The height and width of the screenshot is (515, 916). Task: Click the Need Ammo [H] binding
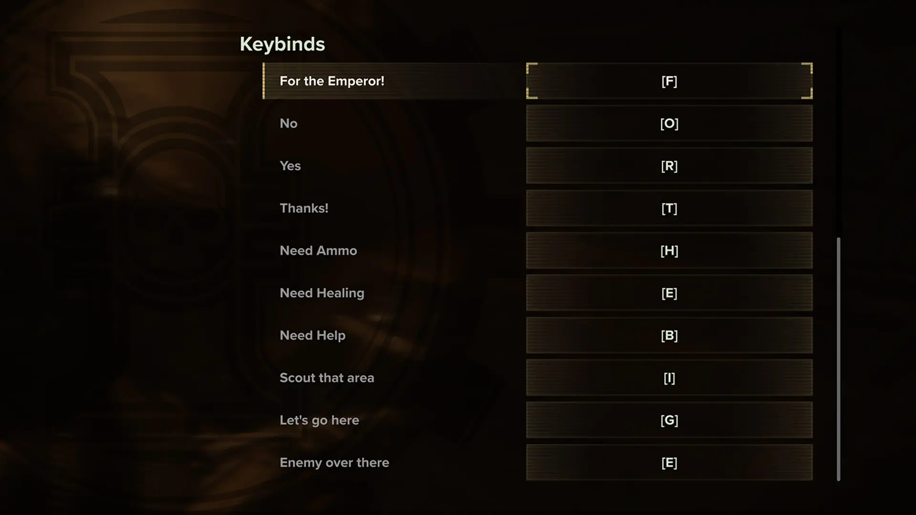[669, 251]
